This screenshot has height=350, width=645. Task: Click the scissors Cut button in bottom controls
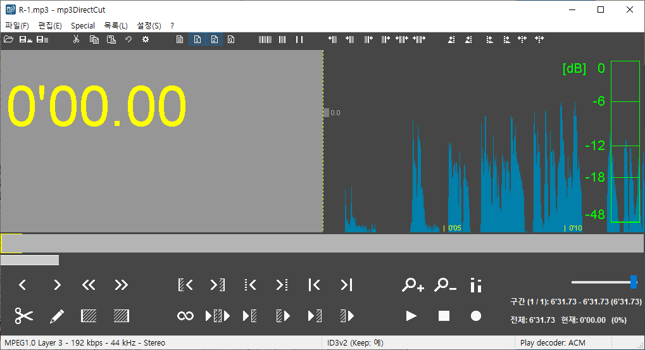pyautogui.click(x=24, y=315)
